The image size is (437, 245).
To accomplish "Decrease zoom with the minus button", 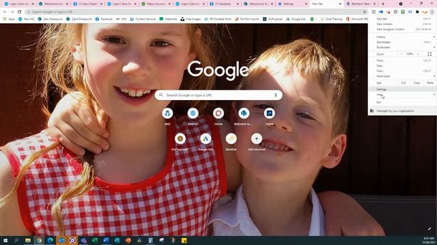I will [401, 54].
